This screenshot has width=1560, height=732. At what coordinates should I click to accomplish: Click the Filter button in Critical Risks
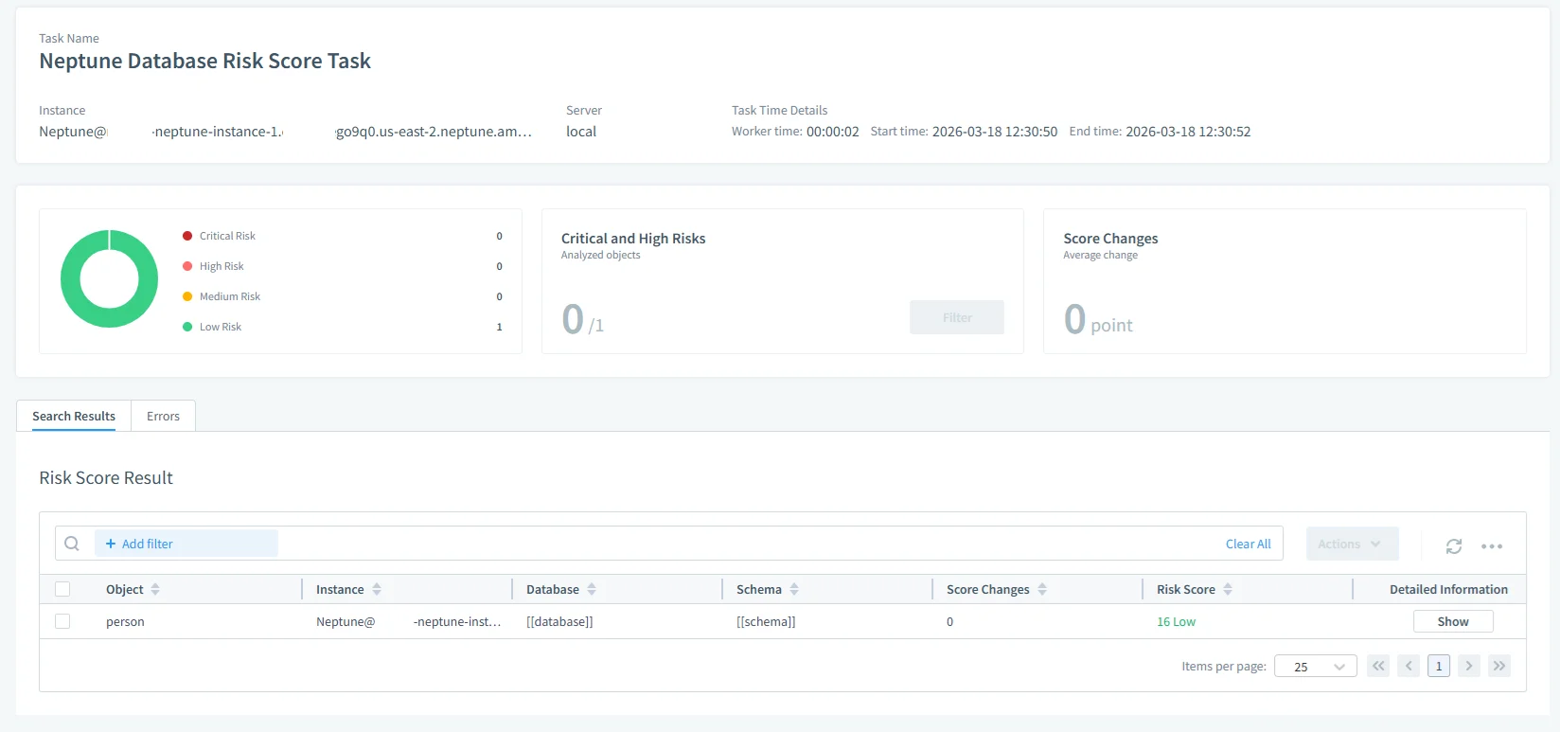click(957, 317)
